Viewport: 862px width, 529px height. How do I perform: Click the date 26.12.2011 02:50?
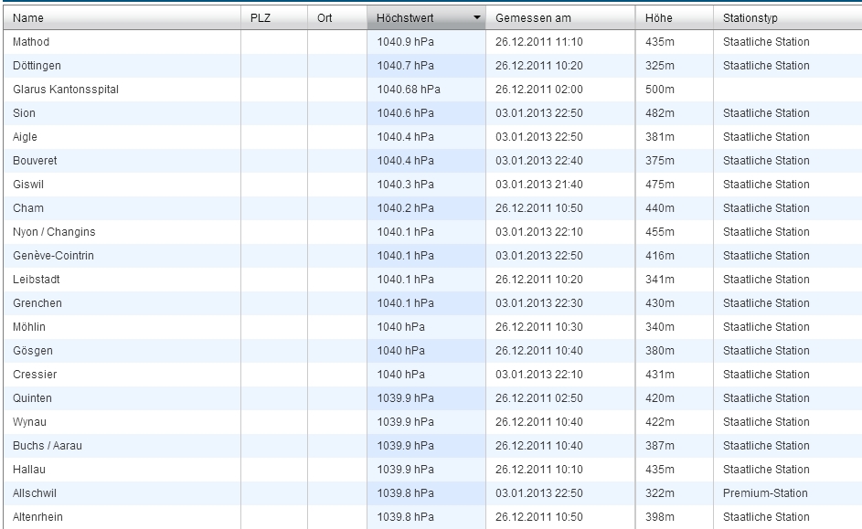pos(538,397)
